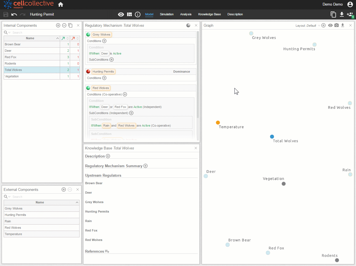
Task: Download the model with the top toolbar download icon
Action: tap(342, 14)
